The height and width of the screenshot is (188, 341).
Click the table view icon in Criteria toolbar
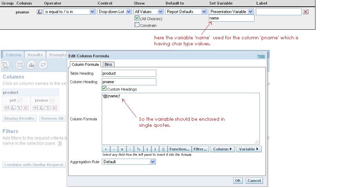[20, 65]
